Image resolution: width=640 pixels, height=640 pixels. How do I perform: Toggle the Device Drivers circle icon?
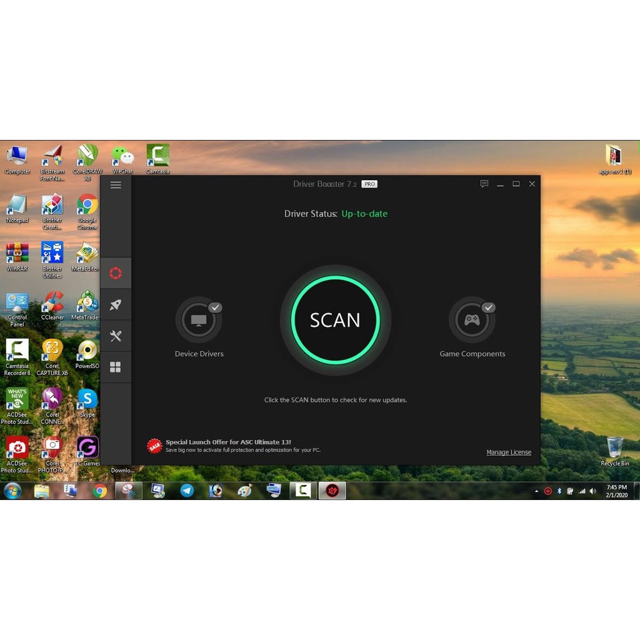point(199,320)
